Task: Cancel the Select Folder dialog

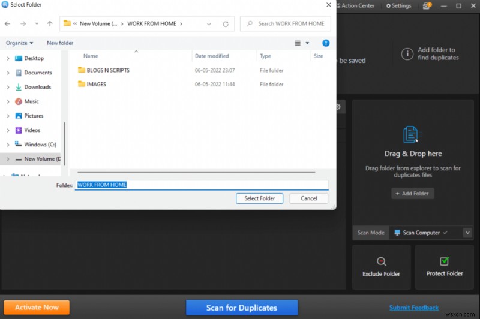Action: tap(309, 198)
